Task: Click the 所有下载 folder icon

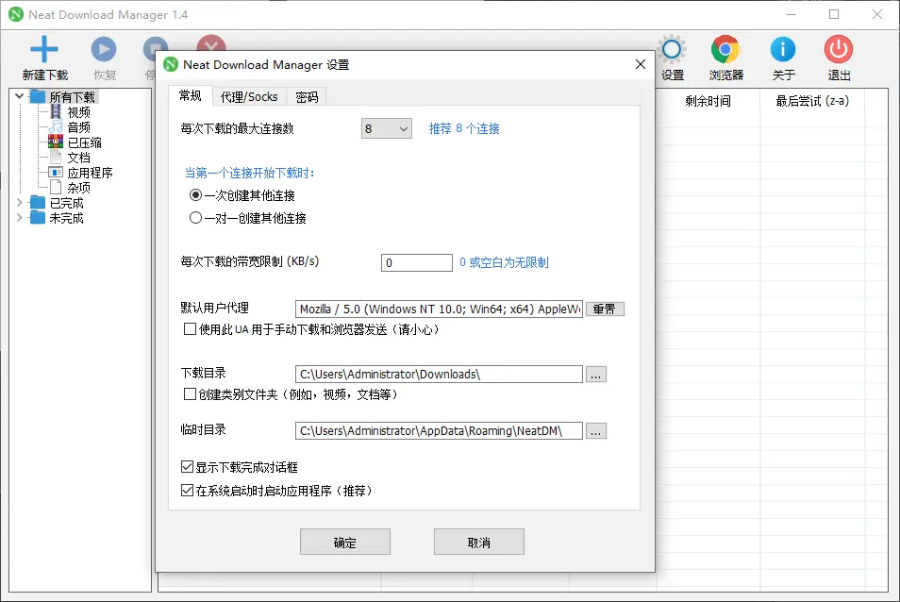Action: [x=38, y=96]
